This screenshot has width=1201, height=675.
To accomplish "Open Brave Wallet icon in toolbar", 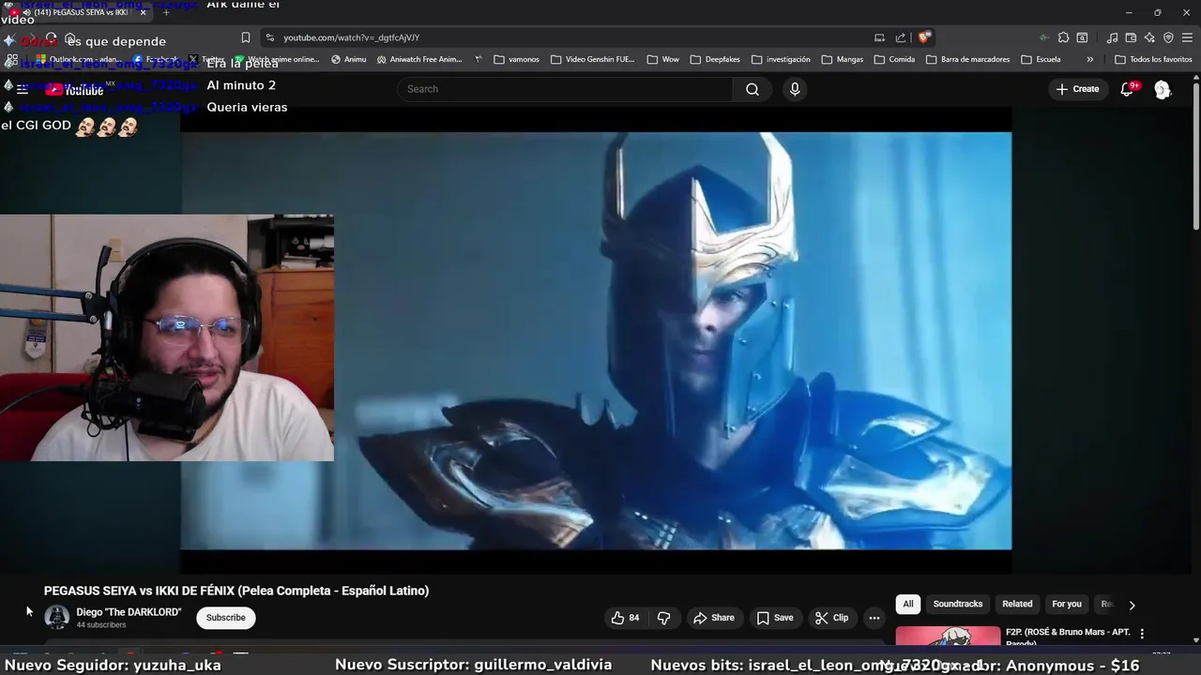I will tap(1131, 37).
